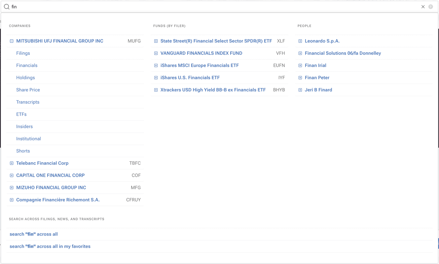
Task: Open Finan Peter person link
Action: pos(317,78)
